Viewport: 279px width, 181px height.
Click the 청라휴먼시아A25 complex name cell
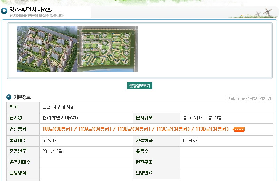coord(86,118)
